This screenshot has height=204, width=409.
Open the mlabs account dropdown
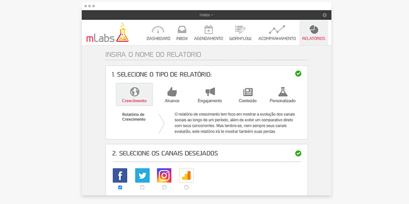207,15
